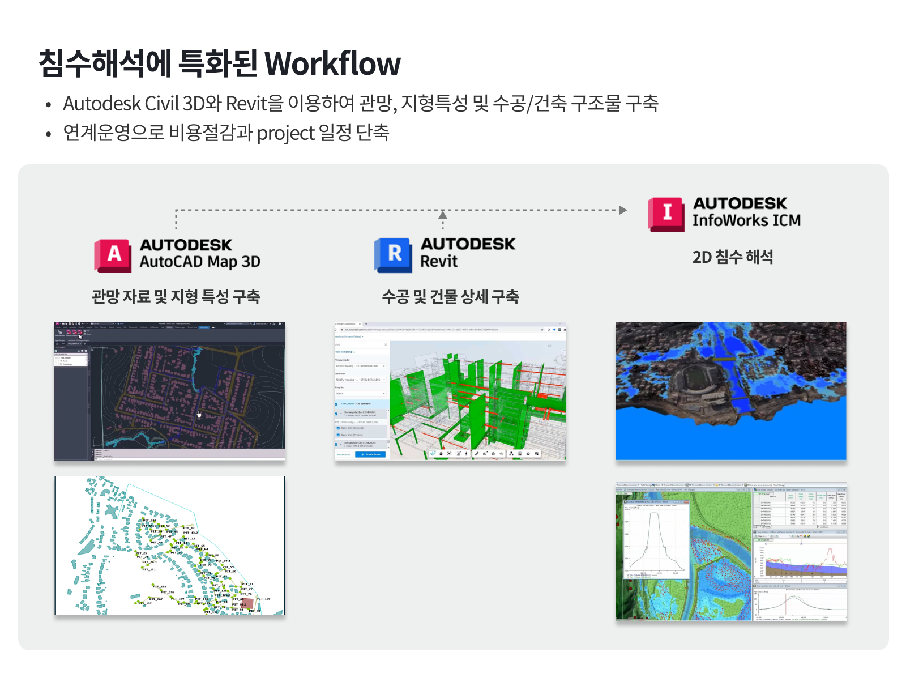Switch to the Home ribbon tab in Civil 3D

pos(58,327)
